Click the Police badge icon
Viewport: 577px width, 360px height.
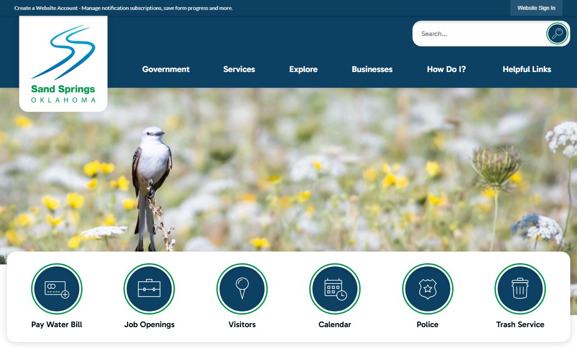point(427,289)
